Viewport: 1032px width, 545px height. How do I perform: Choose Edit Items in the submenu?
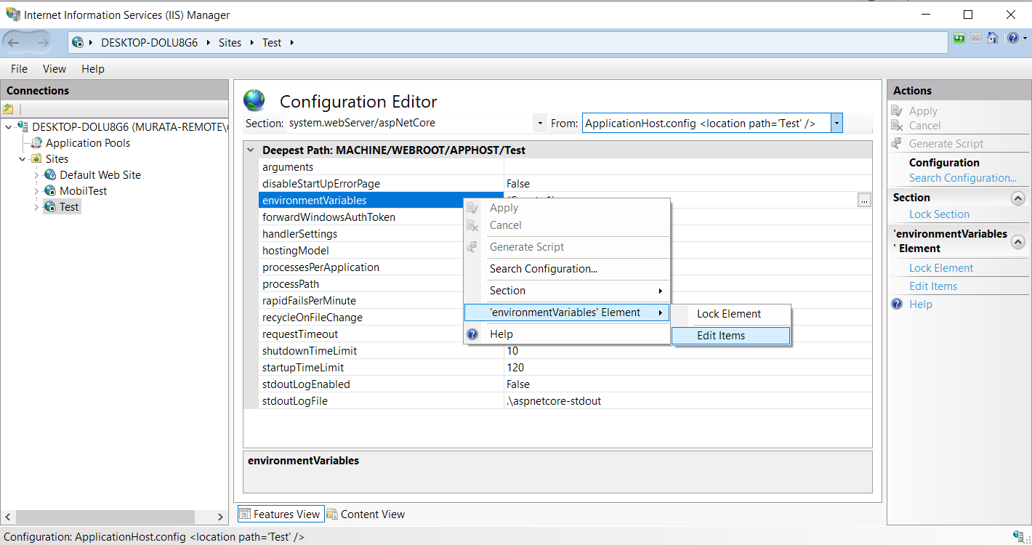730,336
